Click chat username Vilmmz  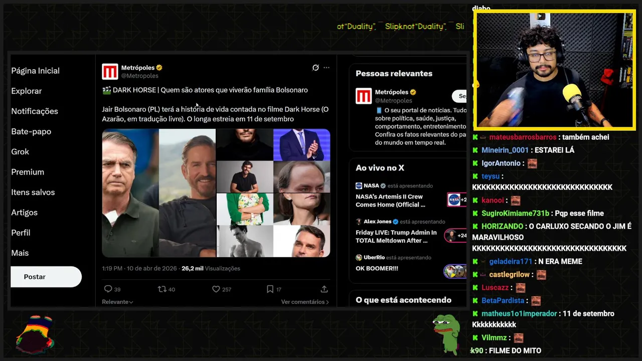point(494,337)
